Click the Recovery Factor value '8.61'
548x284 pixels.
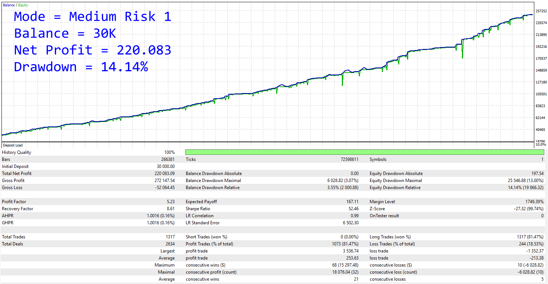170,209
